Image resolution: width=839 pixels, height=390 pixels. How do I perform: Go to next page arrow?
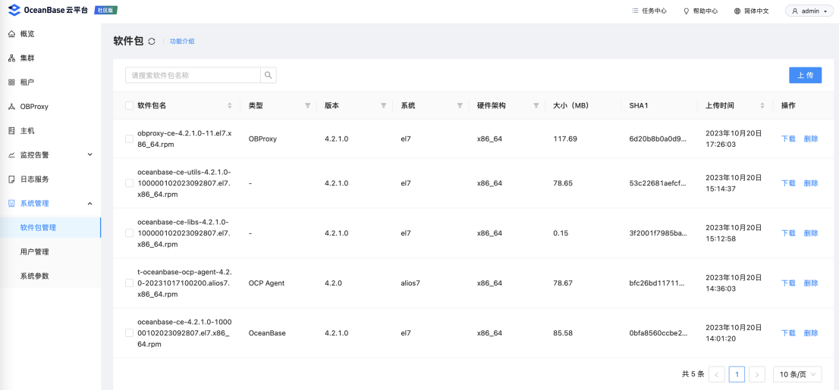pyautogui.click(x=756, y=375)
